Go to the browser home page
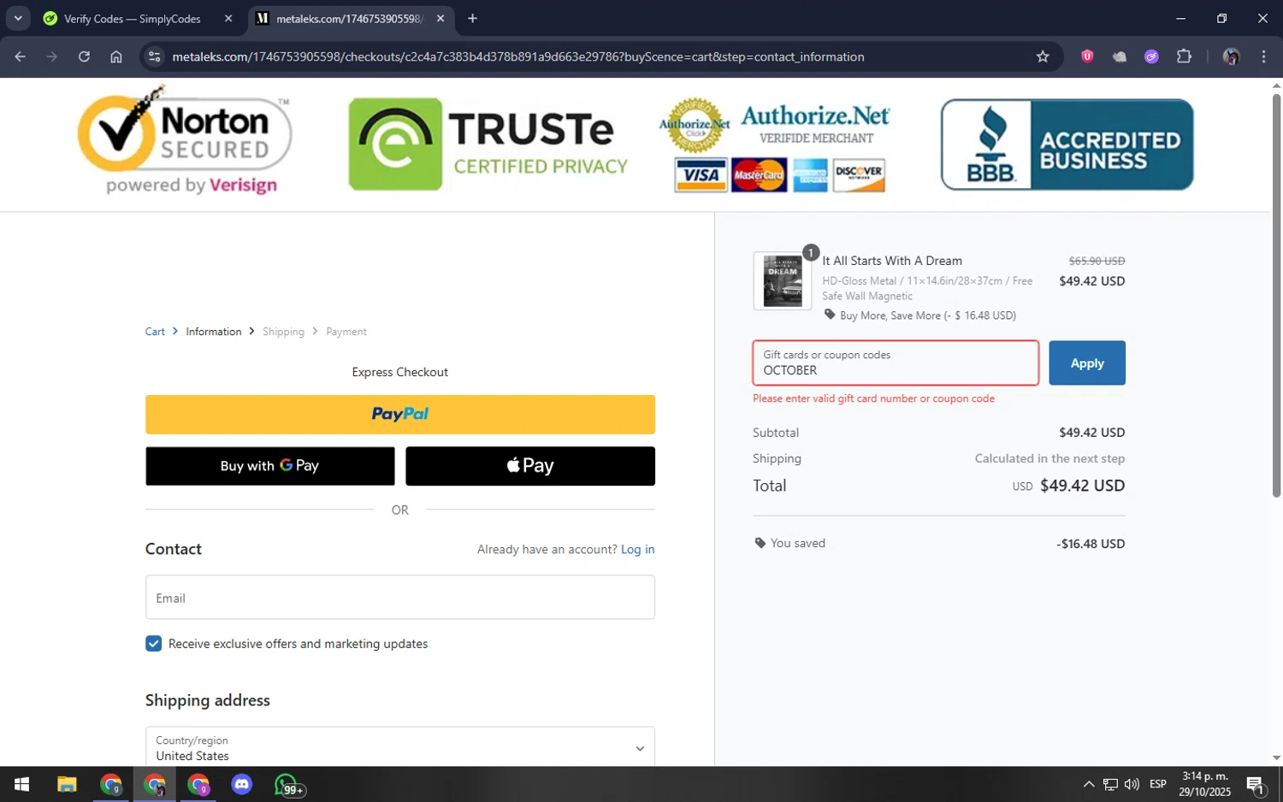The height and width of the screenshot is (802, 1283). [116, 56]
